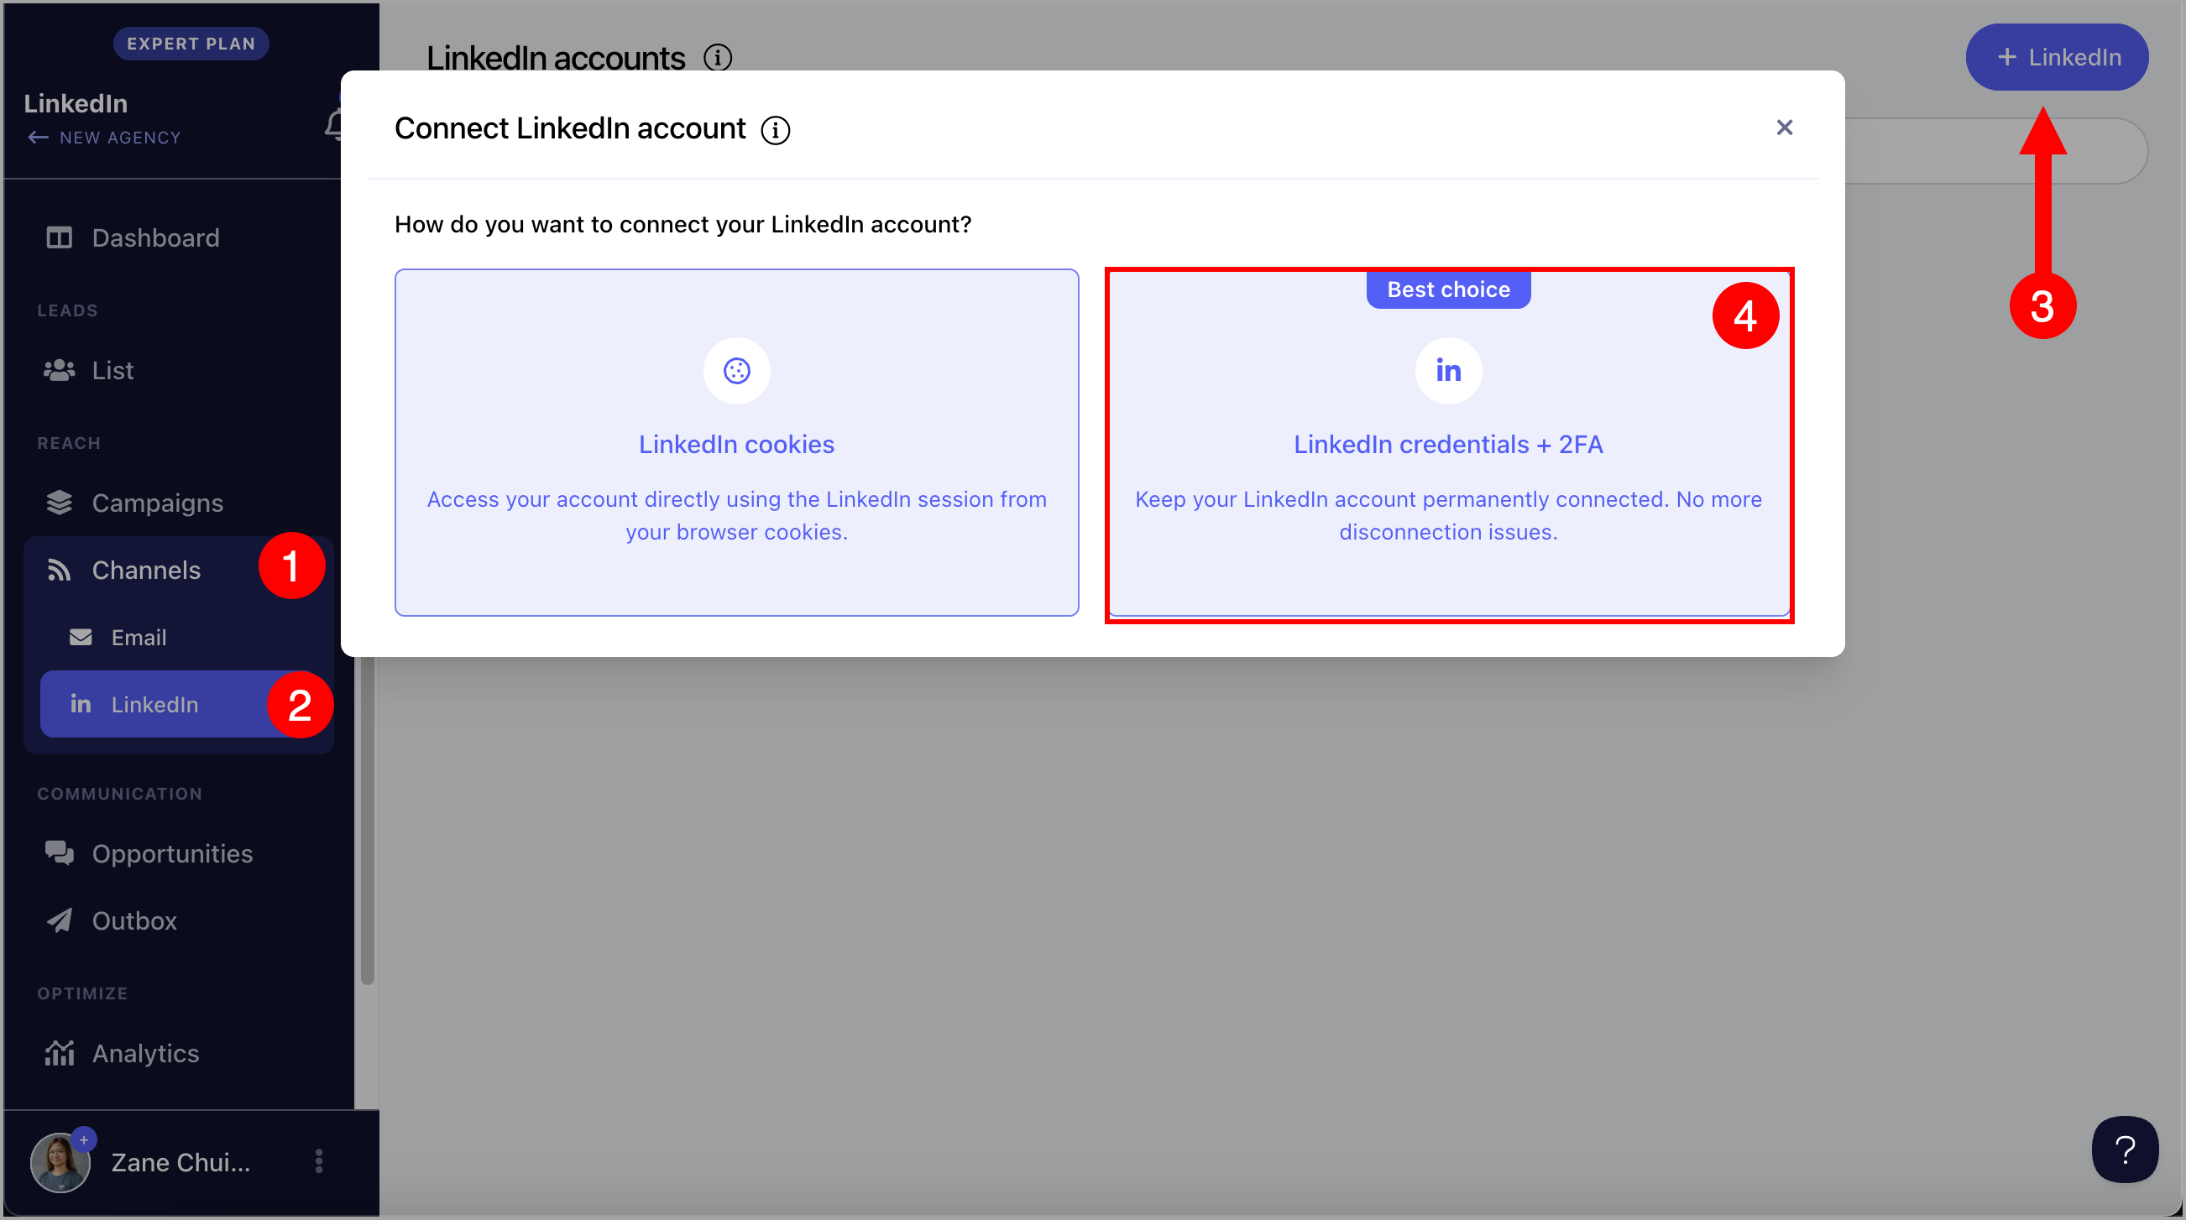This screenshot has height=1220, width=2186.
Task: Click the stacked layers Campaigns icon
Action: click(x=59, y=503)
